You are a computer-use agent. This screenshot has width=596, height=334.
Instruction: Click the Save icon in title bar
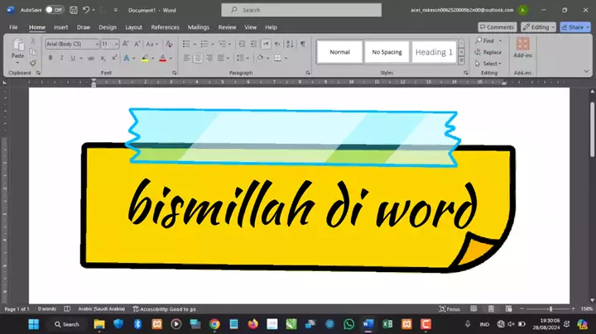click(74, 10)
